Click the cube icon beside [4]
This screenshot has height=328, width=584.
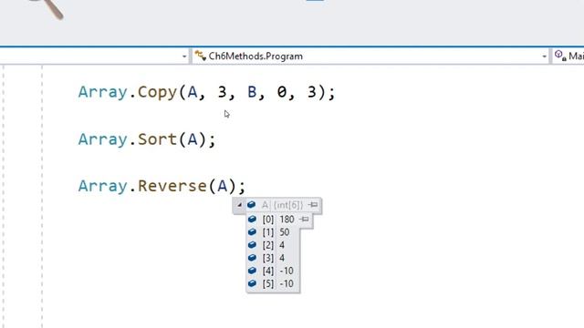[x=252, y=271]
